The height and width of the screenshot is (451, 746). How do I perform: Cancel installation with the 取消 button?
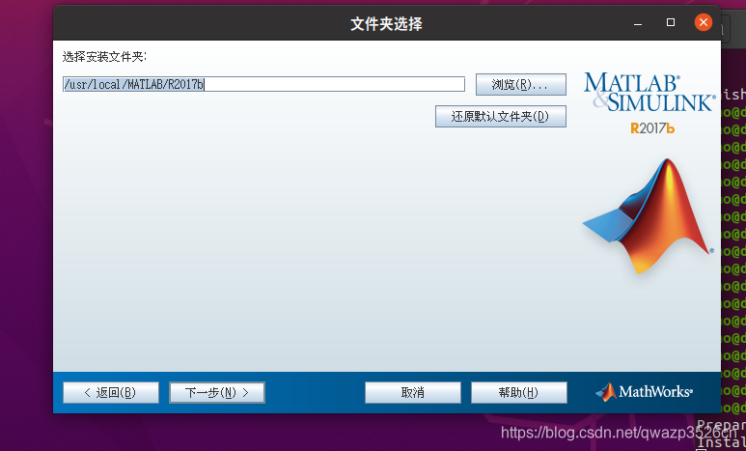pos(413,393)
